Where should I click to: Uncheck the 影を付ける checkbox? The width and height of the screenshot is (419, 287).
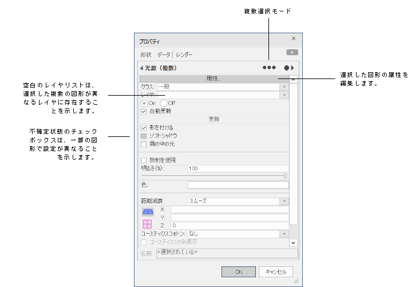tap(144, 127)
